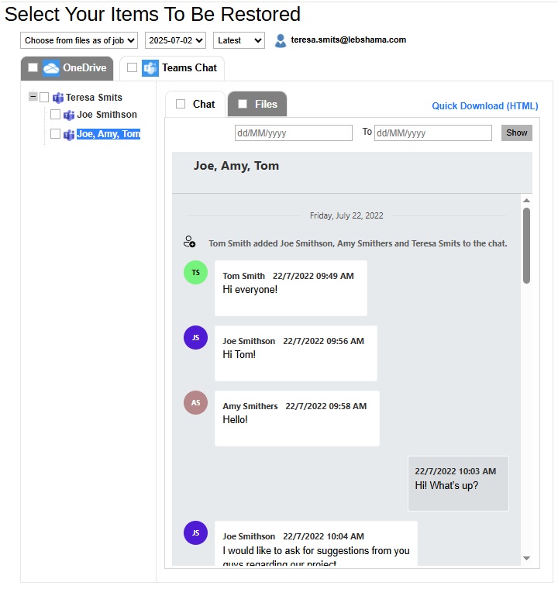Click the 'Hi everyone!' message
This screenshot has height=589, width=558.
pyautogui.click(x=291, y=288)
